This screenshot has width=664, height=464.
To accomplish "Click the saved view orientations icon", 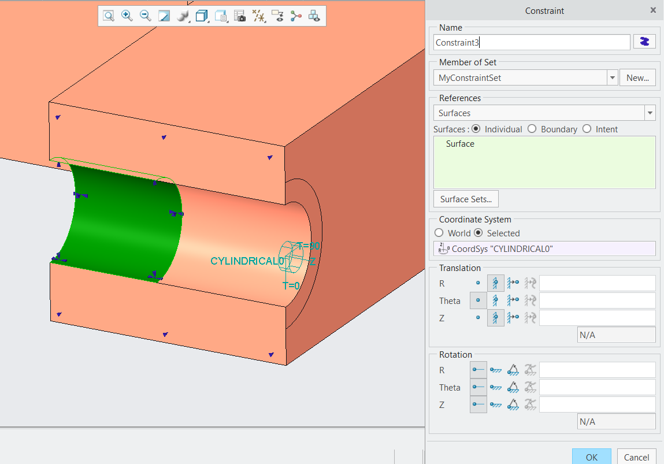I will click(x=221, y=16).
